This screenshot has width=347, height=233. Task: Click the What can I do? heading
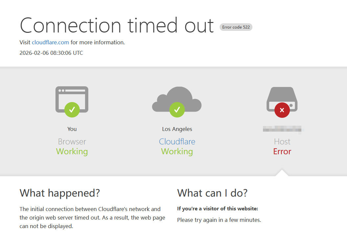[212, 193]
